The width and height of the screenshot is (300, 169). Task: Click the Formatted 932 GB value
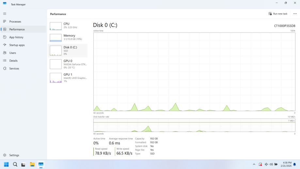[x=154, y=143]
